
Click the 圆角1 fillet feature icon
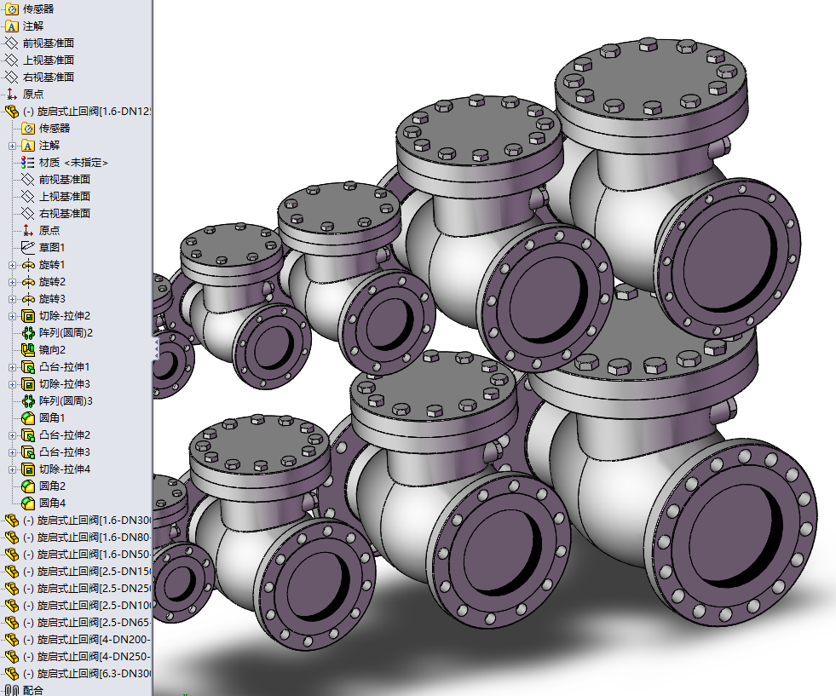[x=28, y=418]
